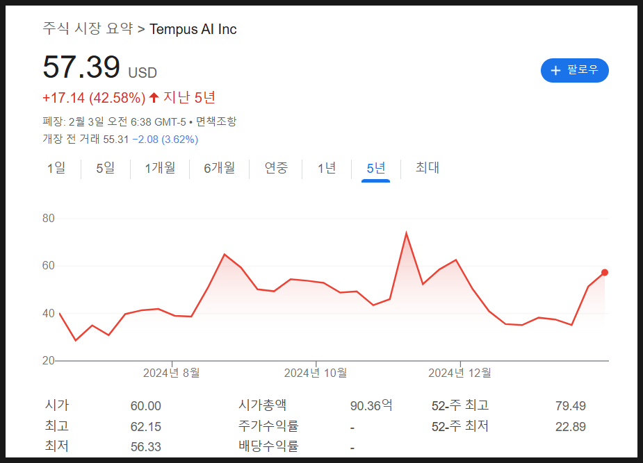Select the 1일 time range tab

tap(56, 168)
